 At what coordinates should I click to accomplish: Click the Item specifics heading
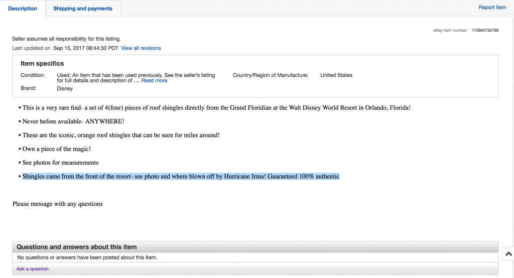pos(42,64)
